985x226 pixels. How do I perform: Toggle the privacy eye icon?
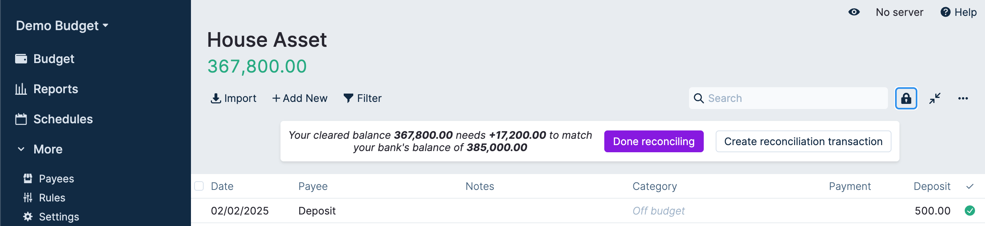854,12
